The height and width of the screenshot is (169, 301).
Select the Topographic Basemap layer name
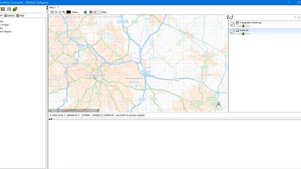tap(251, 23)
